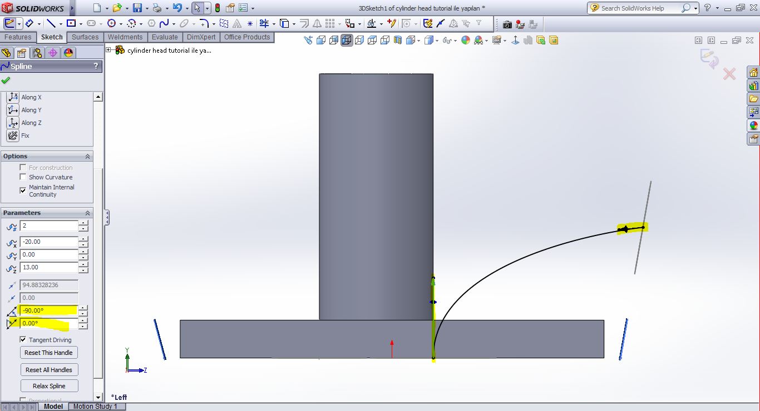
Task: Collapse the Options section
Action: 87,157
